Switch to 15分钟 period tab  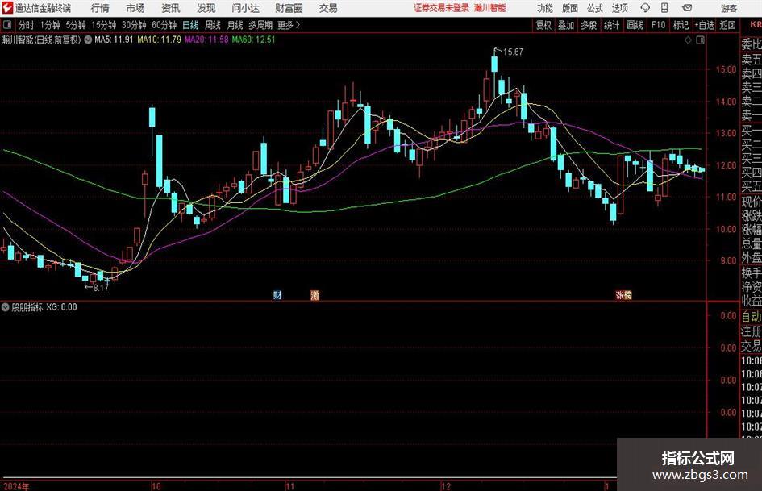[104, 25]
